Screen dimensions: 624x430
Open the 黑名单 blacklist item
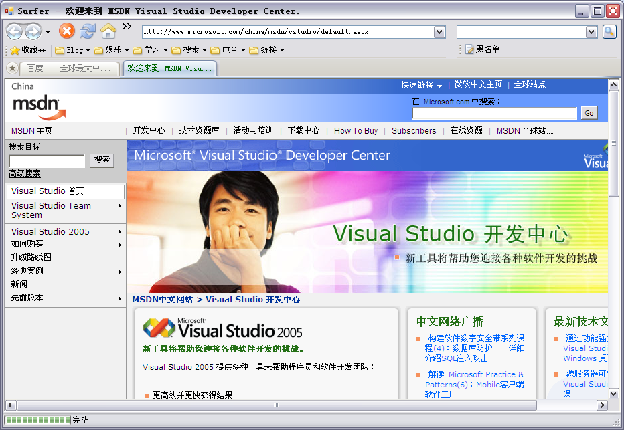point(482,49)
